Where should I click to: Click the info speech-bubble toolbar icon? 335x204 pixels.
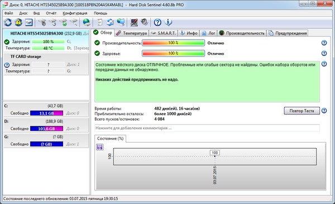[169, 22]
